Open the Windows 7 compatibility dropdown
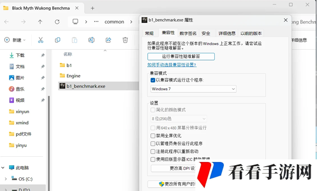 (194, 89)
